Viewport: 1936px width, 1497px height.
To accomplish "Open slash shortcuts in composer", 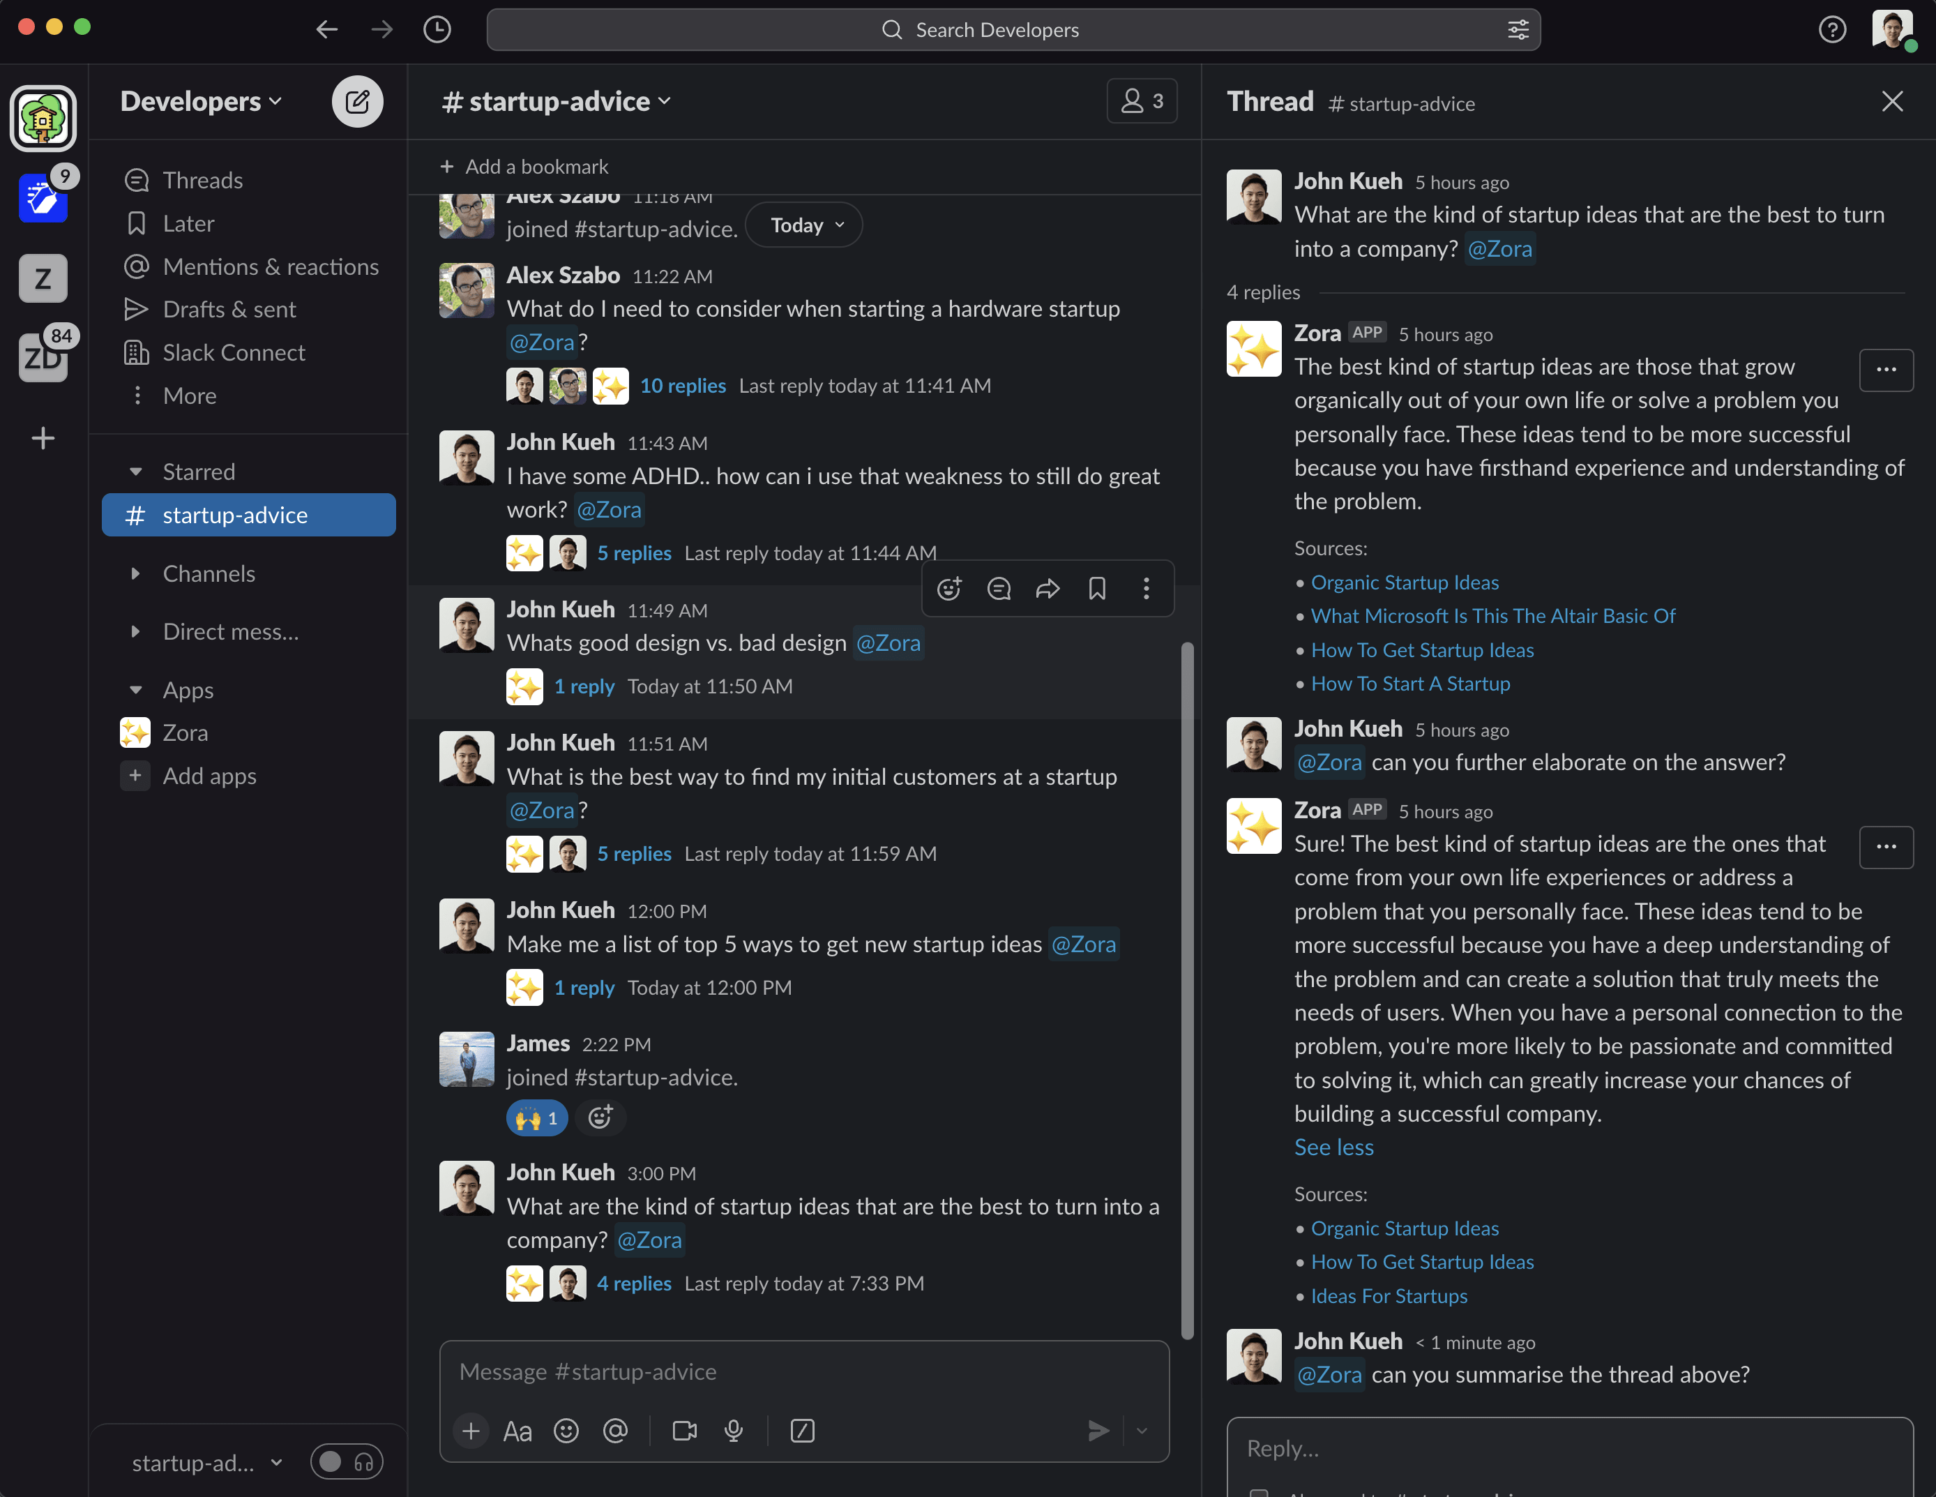I will [x=802, y=1431].
